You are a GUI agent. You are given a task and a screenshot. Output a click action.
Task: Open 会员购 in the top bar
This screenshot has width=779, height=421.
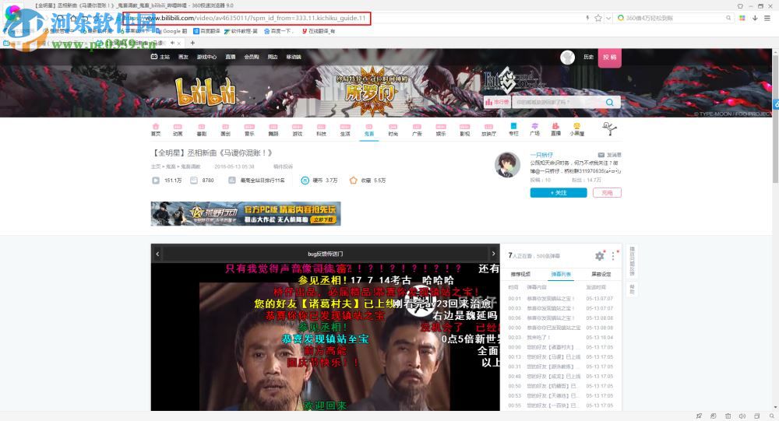tap(252, 57)
